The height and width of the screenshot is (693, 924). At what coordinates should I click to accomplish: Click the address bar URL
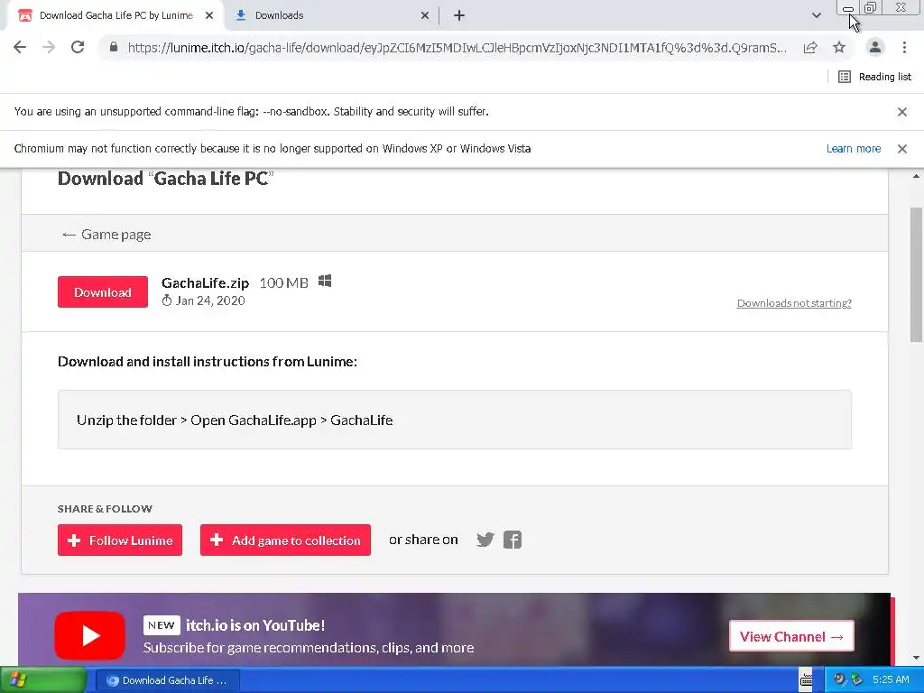tap(457, 48)
